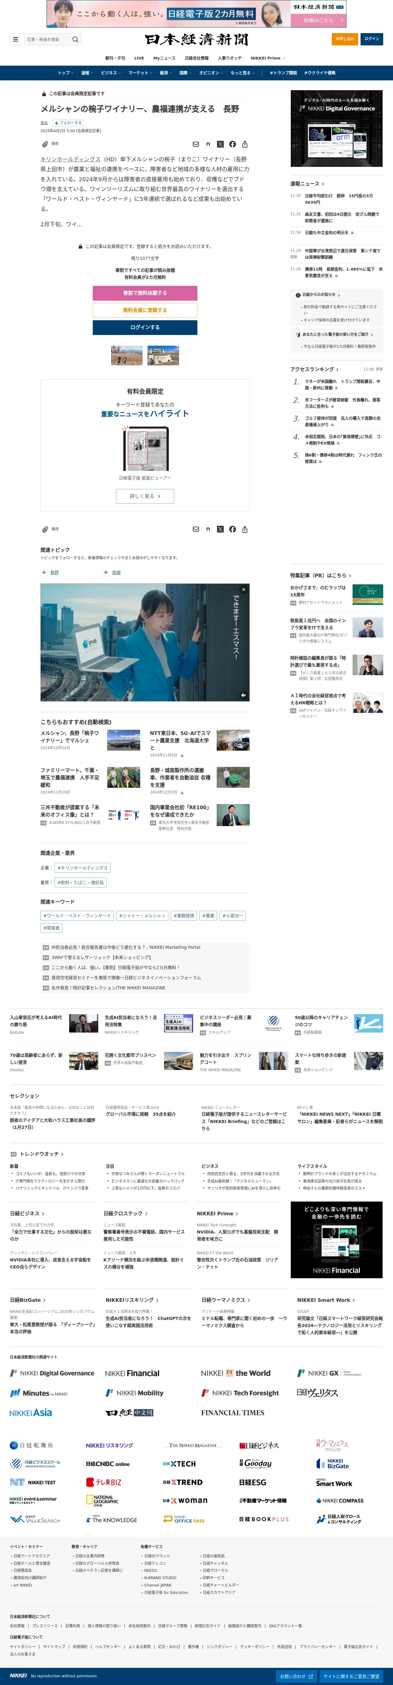
Task: Open share/export icon below article
Action: (245, 529)
